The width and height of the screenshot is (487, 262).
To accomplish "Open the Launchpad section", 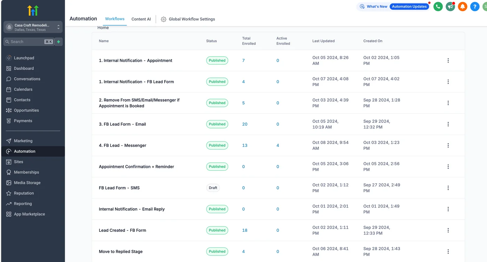I will 24,58.
